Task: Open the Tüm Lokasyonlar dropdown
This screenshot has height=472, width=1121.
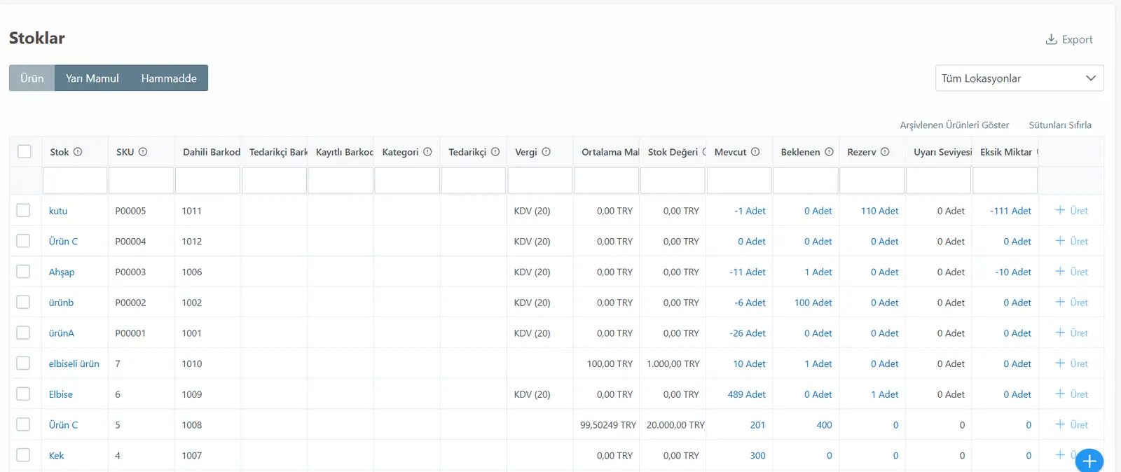Action: click(x=1019, y=78)
